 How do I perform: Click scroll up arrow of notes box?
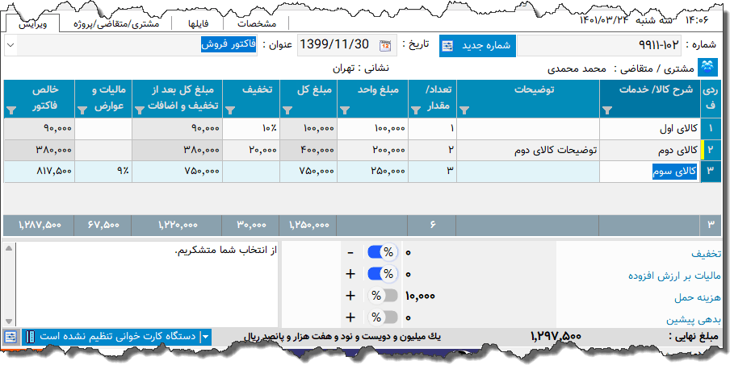coord(9,248)
